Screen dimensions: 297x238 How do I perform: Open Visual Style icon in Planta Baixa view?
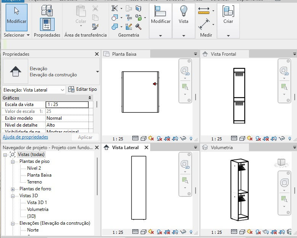click(143, 138)
